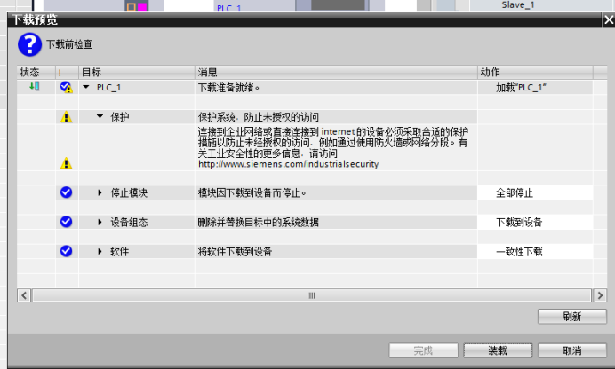Click the horizontal scrollbar thumb
This screenshot has height=369, width=615.
click(x=312, y=295)
